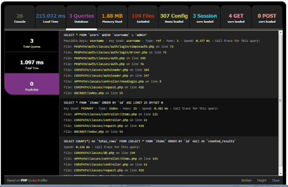
Task: Click needlogin.php on line 9 entry
Action: click(x=112, y=81)
